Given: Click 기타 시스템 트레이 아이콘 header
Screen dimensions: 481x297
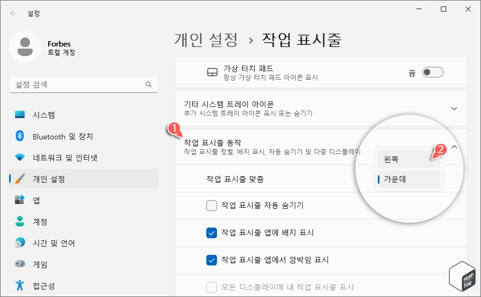Looking at the screenshot, I should click(x=321, y=108).
